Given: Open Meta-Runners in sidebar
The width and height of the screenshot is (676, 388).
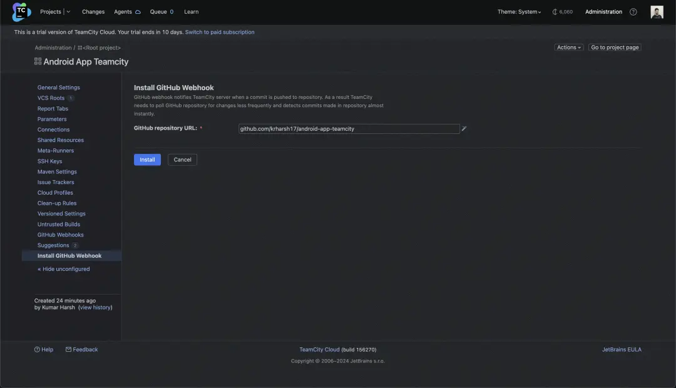Looking at the screenshot, I should (x=56, y=150).
